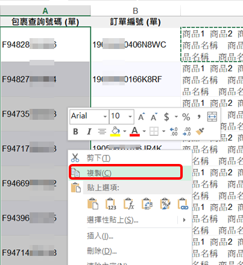Viewport: 243px width, 265px height.
Task: Apply red font color A icon
Action: tap(134, 131)
